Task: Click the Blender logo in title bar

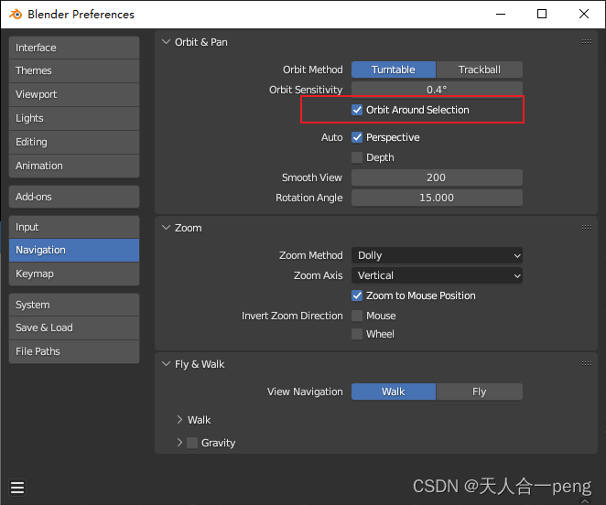Action: pyautogui.click(x=16, y=15)
